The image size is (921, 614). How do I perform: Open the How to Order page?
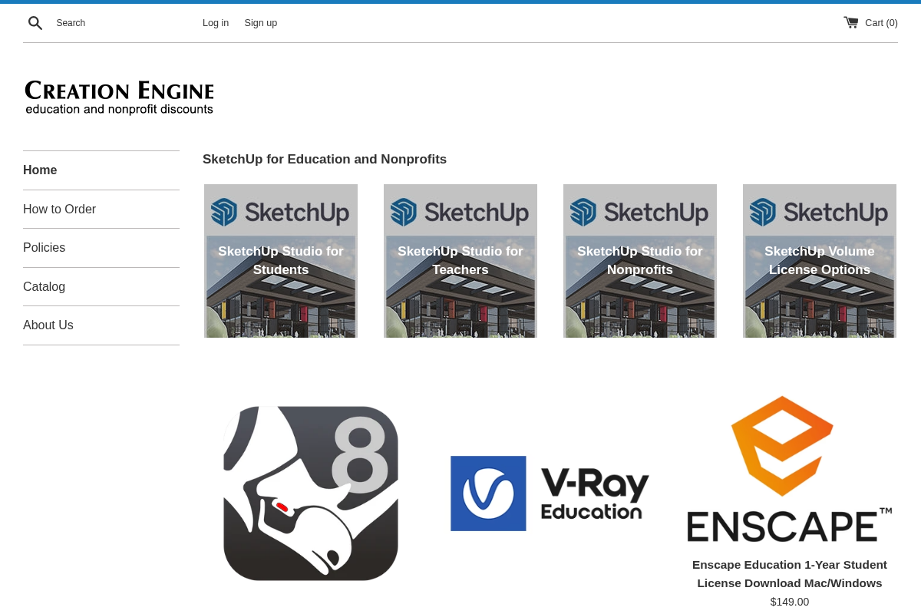59,209
